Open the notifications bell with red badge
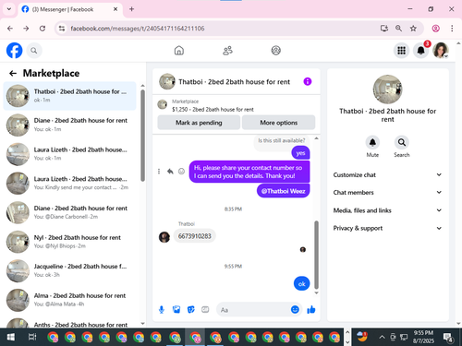 420,51
